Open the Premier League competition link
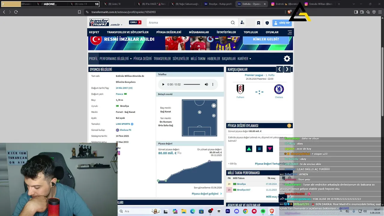384x216 pixels. (x=254, y=75)
